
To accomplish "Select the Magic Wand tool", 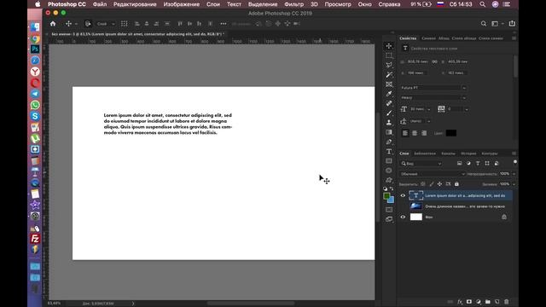I will (389, 74).
